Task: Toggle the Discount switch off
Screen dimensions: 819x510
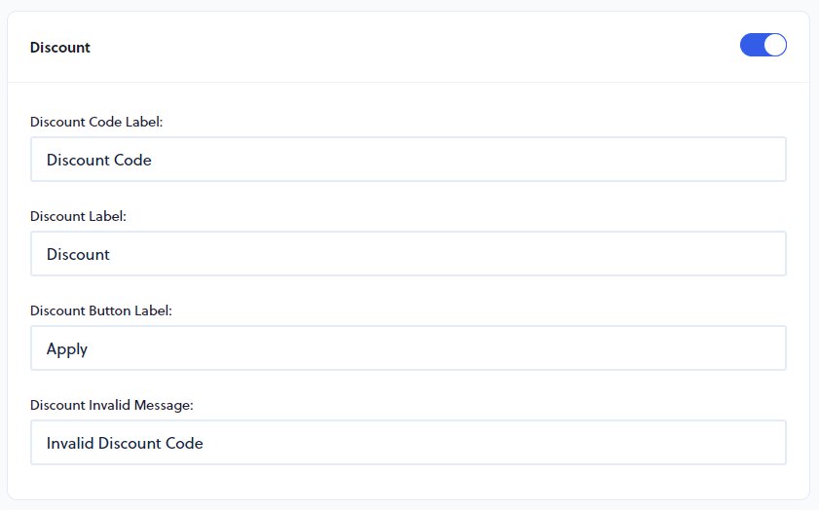Action: pos(763,45)
